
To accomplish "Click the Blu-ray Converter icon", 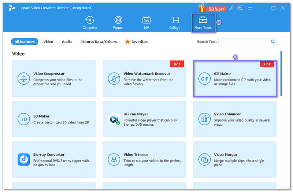I will coord(24,159).
